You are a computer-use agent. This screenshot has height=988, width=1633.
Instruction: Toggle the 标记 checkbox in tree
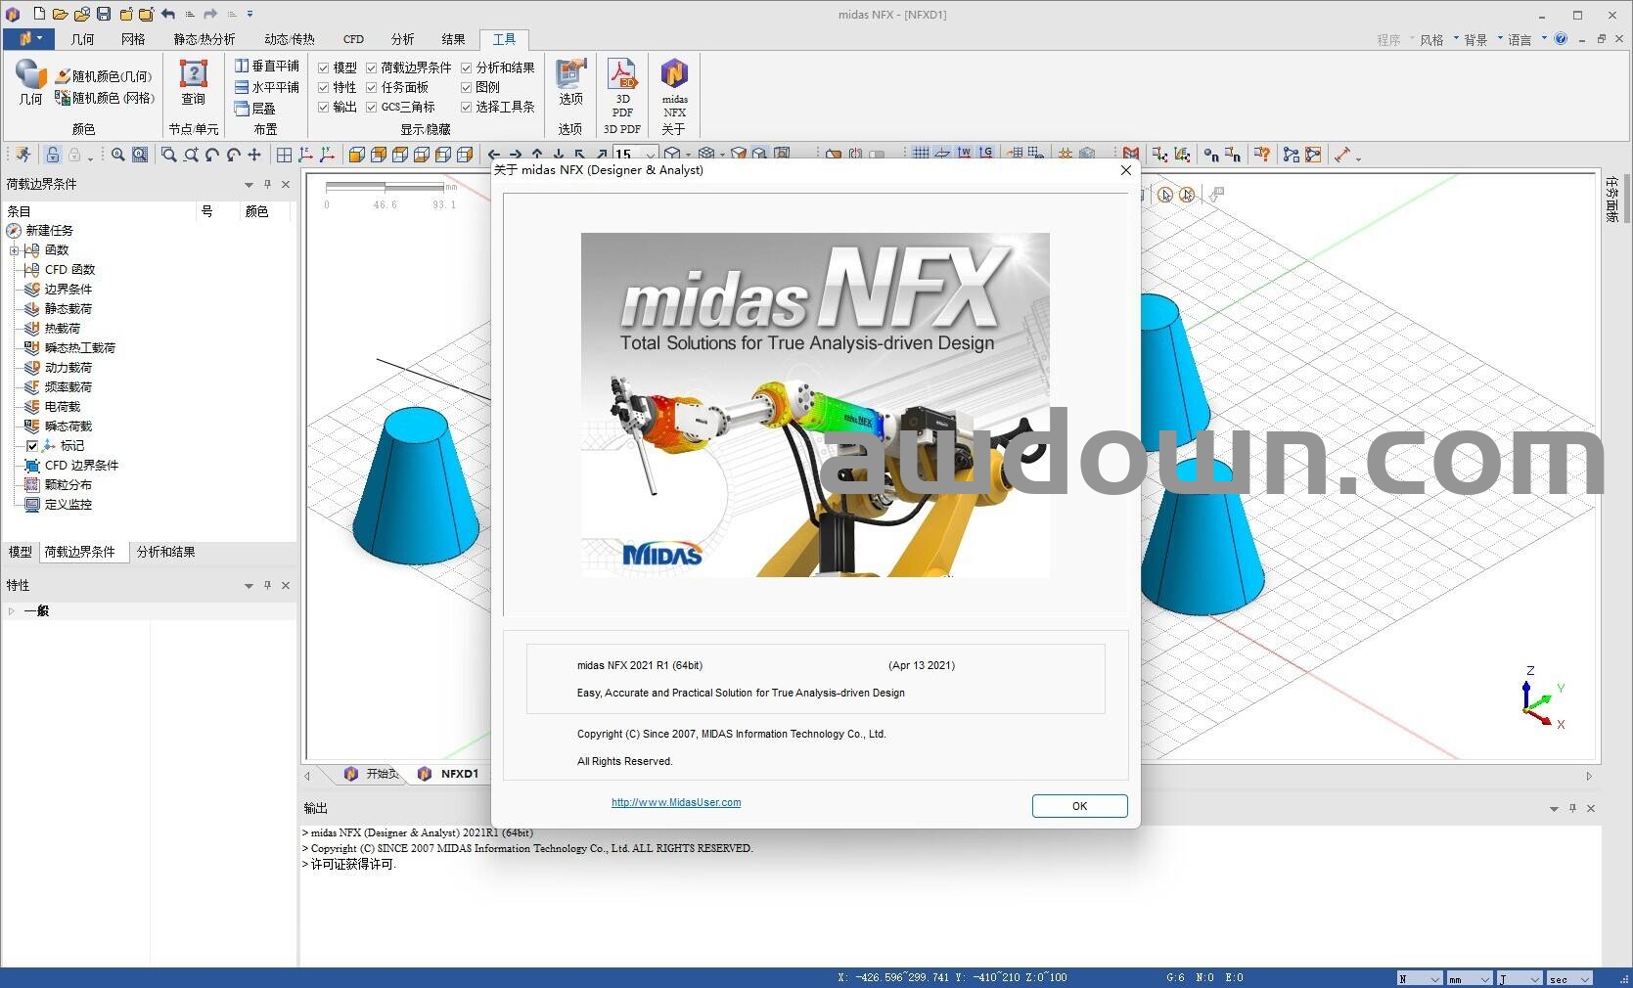[x=32, y=445]
